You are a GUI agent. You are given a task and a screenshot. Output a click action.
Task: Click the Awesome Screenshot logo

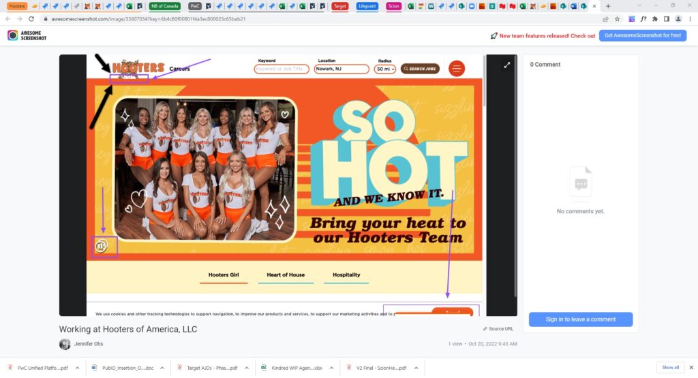click(x=27, y=35)
